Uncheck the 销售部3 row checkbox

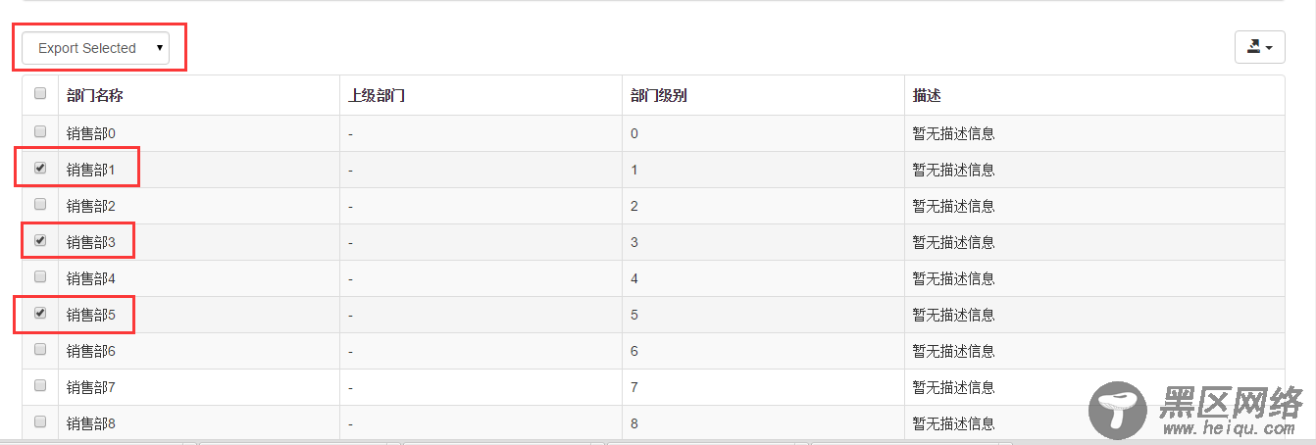point(40,240)
